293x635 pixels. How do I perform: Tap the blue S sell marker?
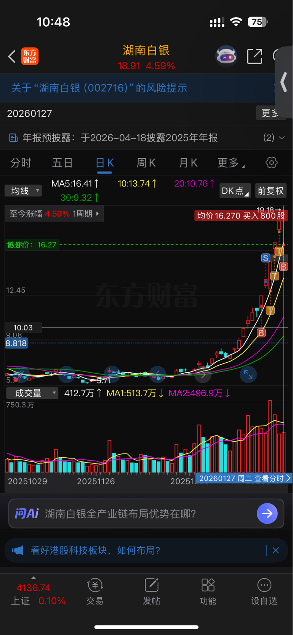[x=266, y=258]
